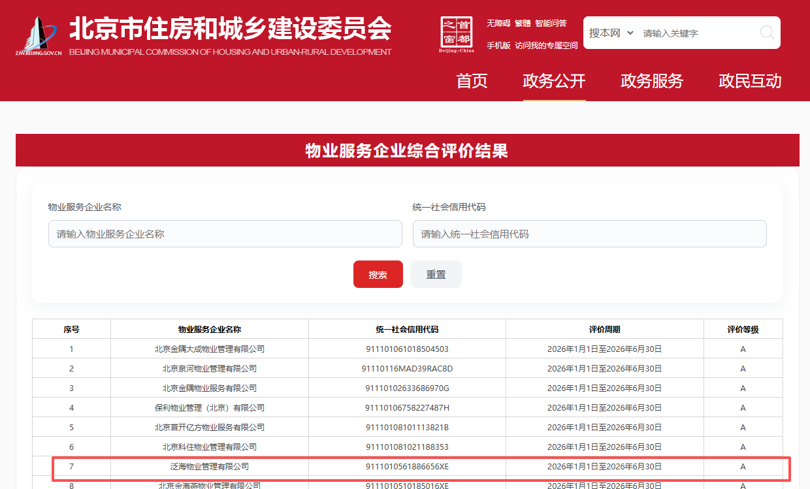Click the 统一社会信用代码 column header
The width and height of the screenshot is (810, 489).
coord(408,329)
